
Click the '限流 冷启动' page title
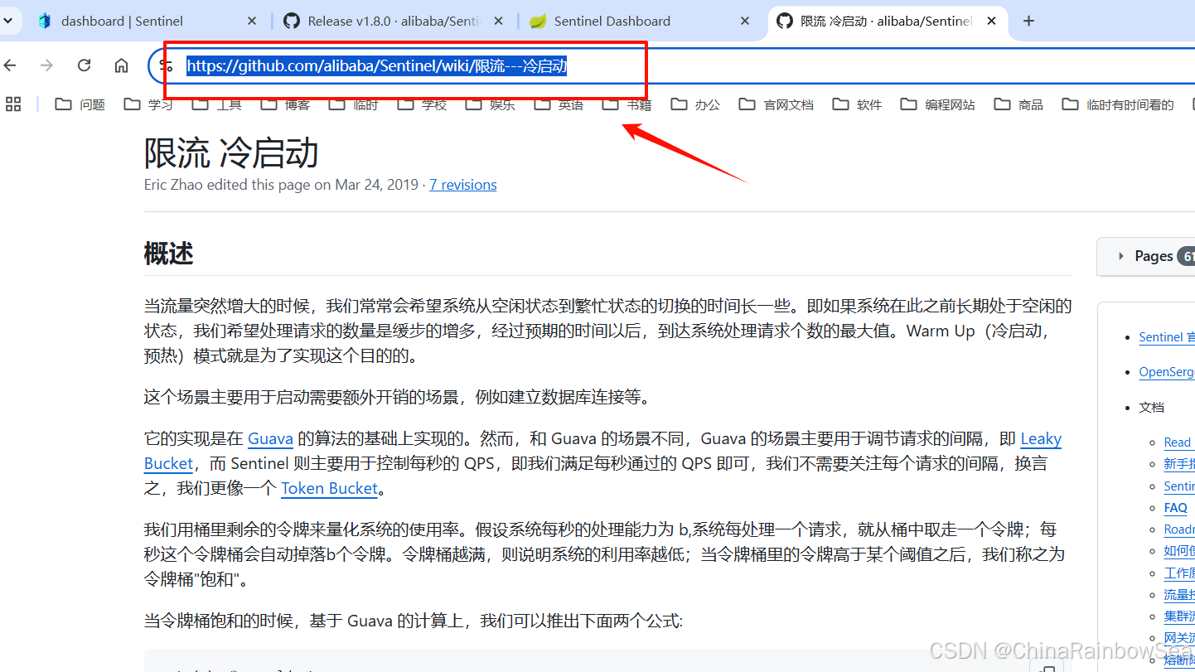231,153
